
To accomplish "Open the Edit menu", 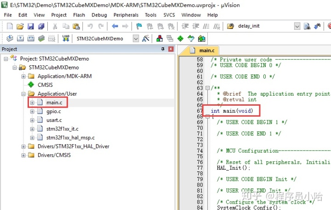I will (23, 15).
